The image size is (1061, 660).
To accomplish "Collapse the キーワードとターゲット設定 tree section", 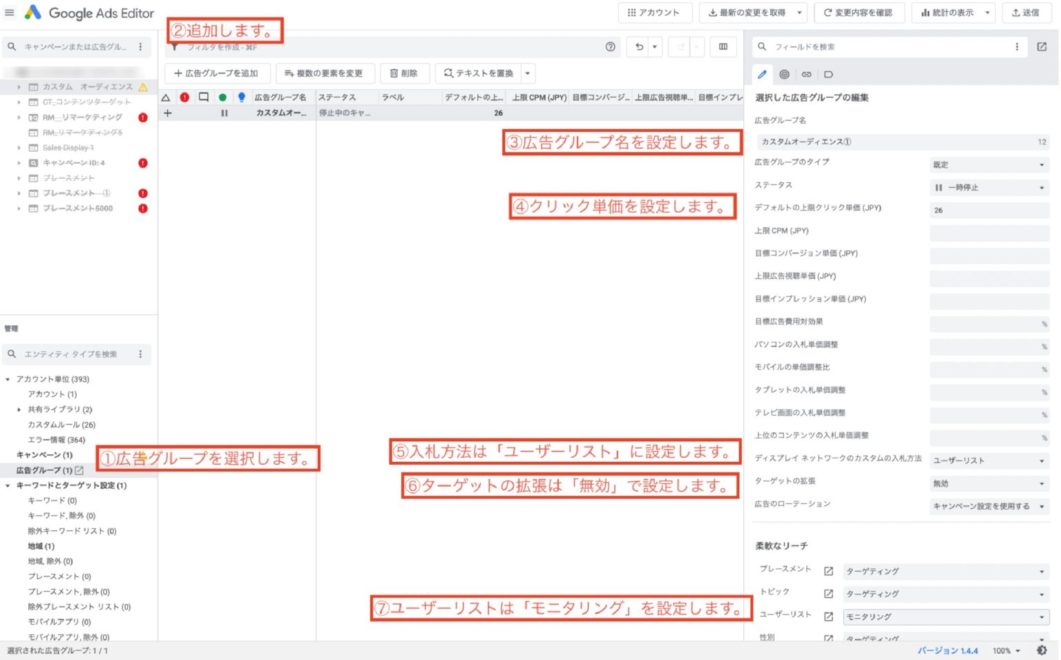I will 8,486.
